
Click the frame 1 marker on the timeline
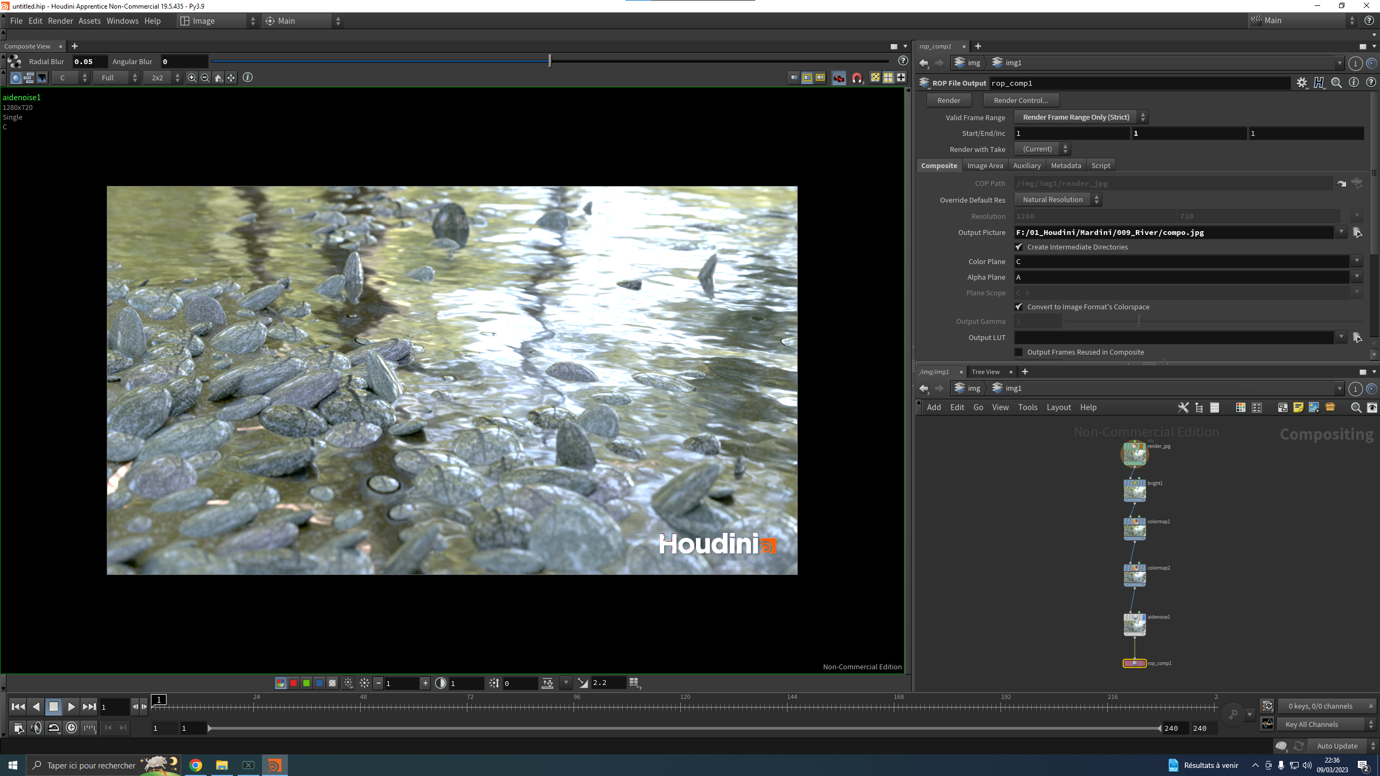point(159,699)
